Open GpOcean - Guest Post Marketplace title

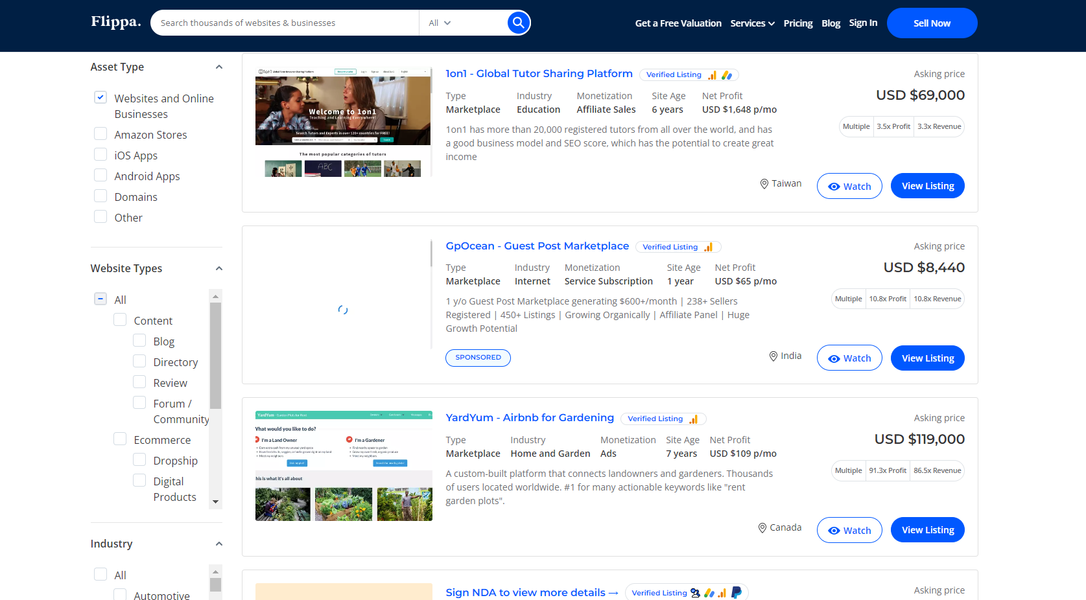(537, 246)
